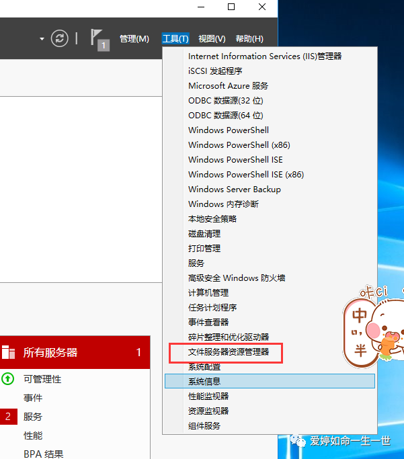
Task: Select 系统信息 menu entry
Action: [270, 381]
